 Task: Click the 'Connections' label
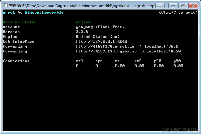[16, 61]
